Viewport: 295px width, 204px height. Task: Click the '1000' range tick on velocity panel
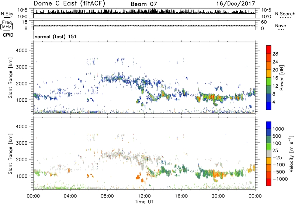(x=21, y=176)
